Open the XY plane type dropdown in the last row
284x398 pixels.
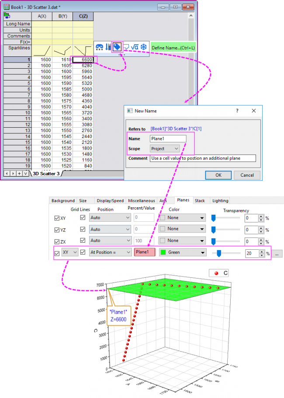pos(70,252)
